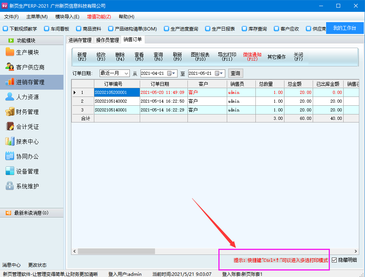Open 人力资源 sidebar icon

[x=10, y=97]
